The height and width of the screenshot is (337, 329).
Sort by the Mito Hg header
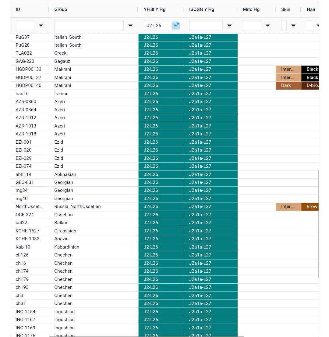click(251, 9)
